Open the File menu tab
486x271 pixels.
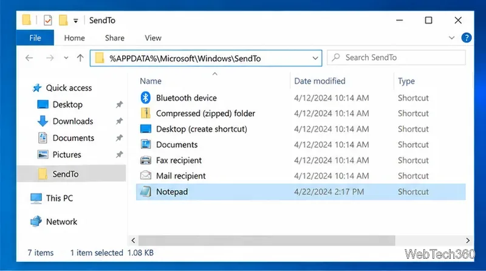[x=35, y=38]
